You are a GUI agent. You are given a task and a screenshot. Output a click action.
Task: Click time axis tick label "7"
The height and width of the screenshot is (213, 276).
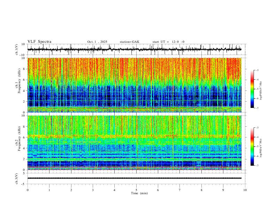pyautogui.click(x=180, y=190)
